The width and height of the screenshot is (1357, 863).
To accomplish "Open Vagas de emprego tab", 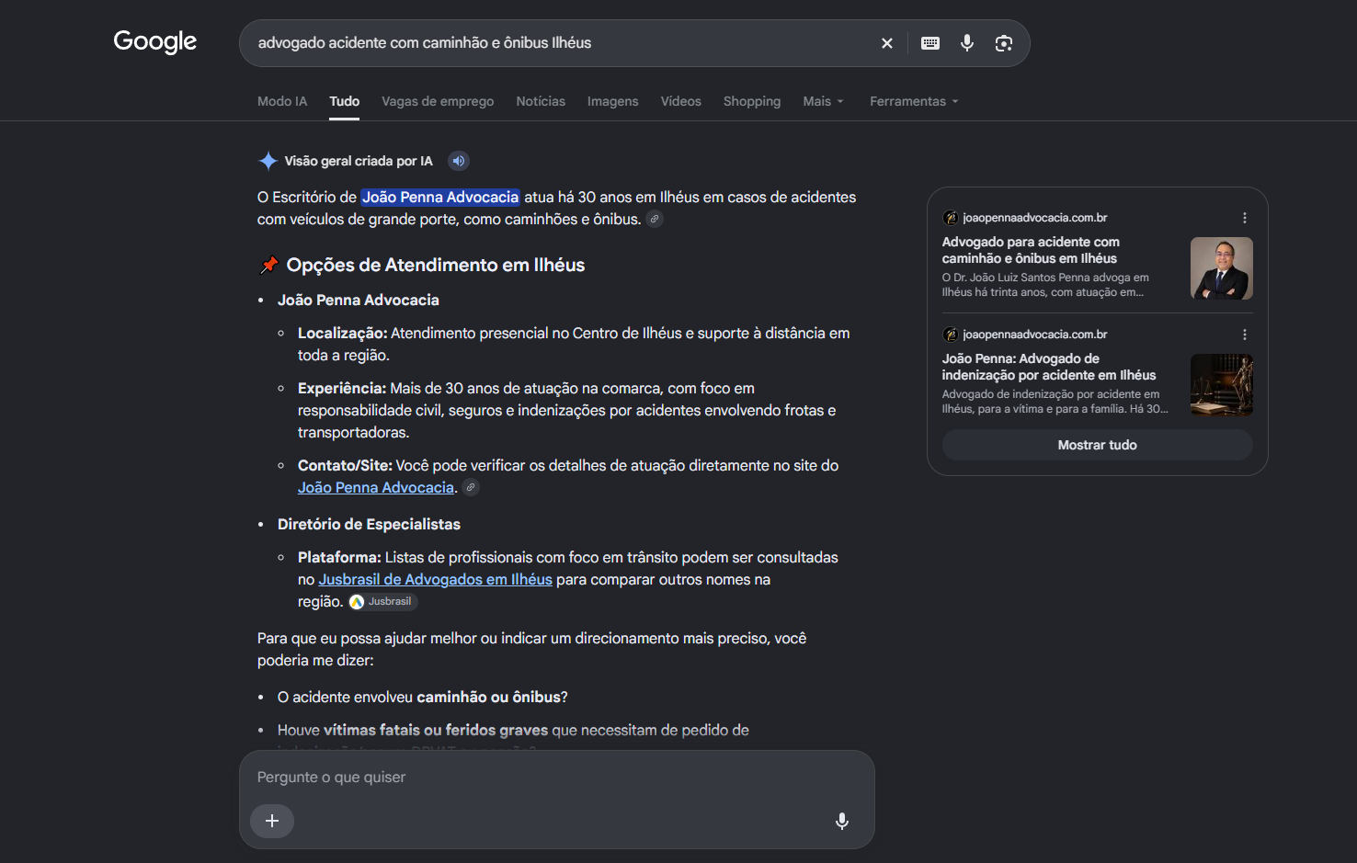I will click(438, 101).
